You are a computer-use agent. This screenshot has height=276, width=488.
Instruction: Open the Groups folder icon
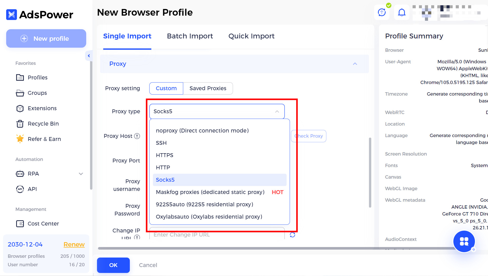(20, 93)
